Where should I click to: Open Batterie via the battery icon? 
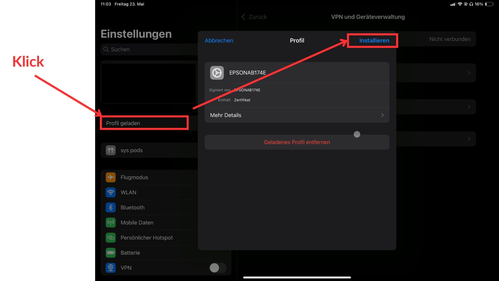point(110,253)
